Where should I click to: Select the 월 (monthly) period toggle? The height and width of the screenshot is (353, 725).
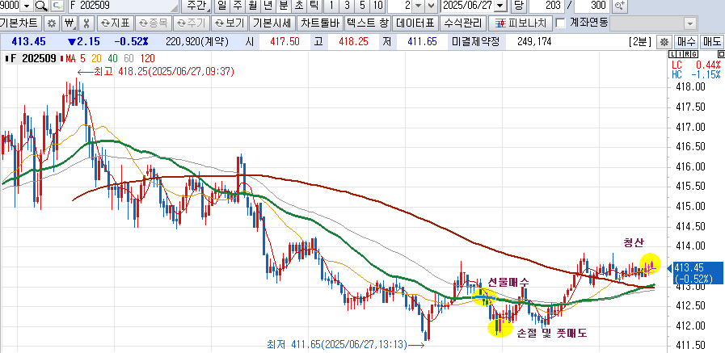click(x=252, y=6)
